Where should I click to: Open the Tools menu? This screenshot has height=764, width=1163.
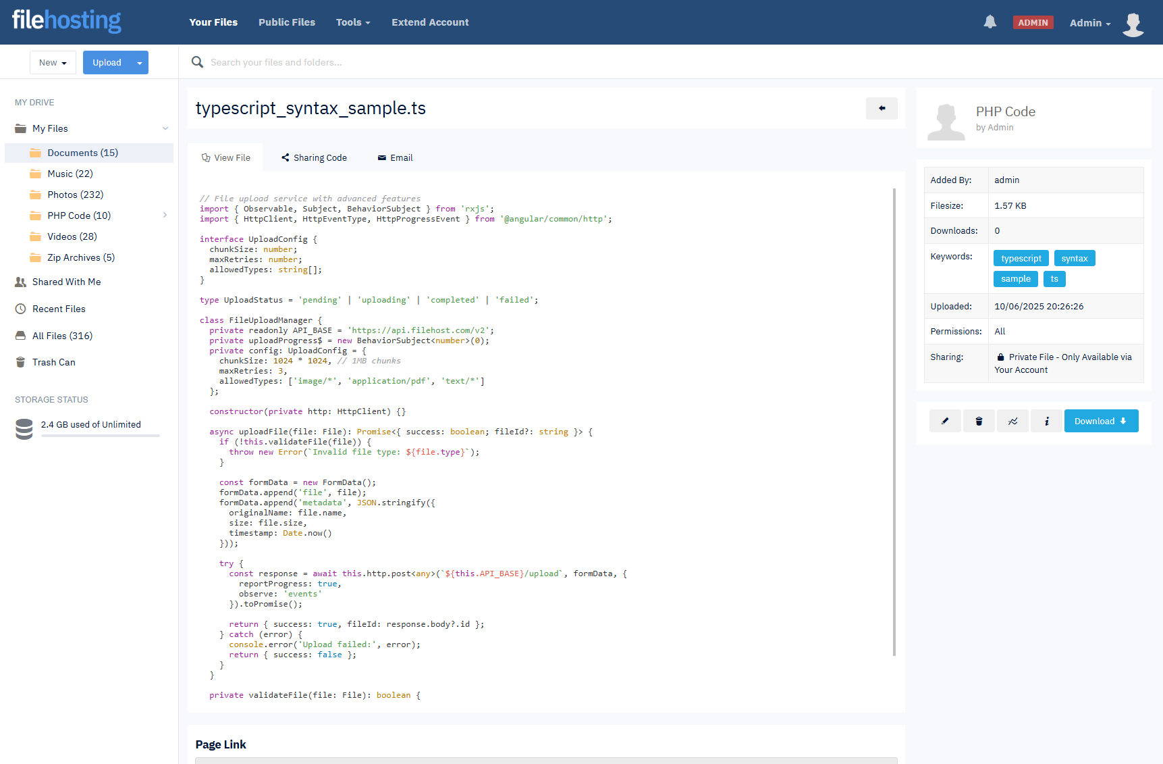(x=353, y=22)
